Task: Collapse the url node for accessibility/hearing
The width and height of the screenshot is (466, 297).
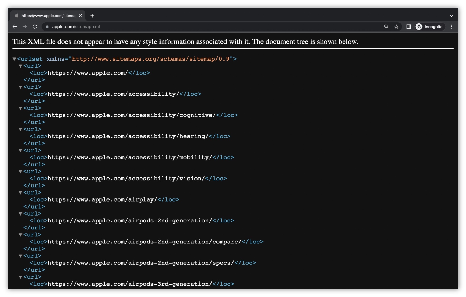Action: 20,129
